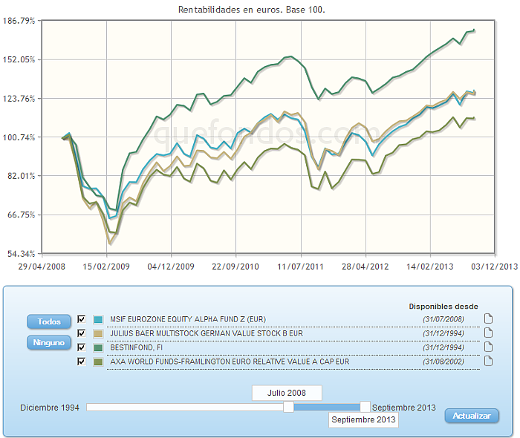Click the Todos button
Viewport: 520px width, 438px height.
[49, 321]
